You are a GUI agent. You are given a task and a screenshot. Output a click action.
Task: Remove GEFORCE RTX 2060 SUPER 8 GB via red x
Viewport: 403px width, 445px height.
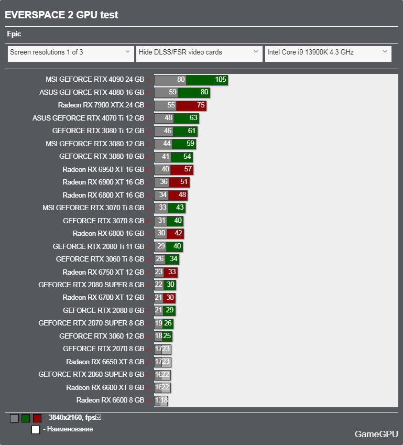click(148, 375)
